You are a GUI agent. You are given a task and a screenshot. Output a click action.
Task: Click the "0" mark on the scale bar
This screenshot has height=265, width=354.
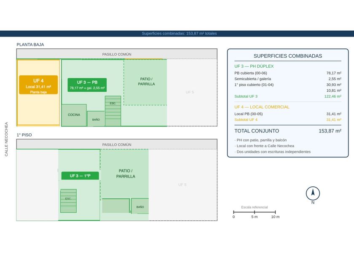pos(233,217)
